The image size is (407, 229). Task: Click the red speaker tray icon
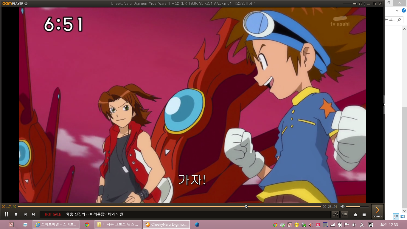click(311, 225)
